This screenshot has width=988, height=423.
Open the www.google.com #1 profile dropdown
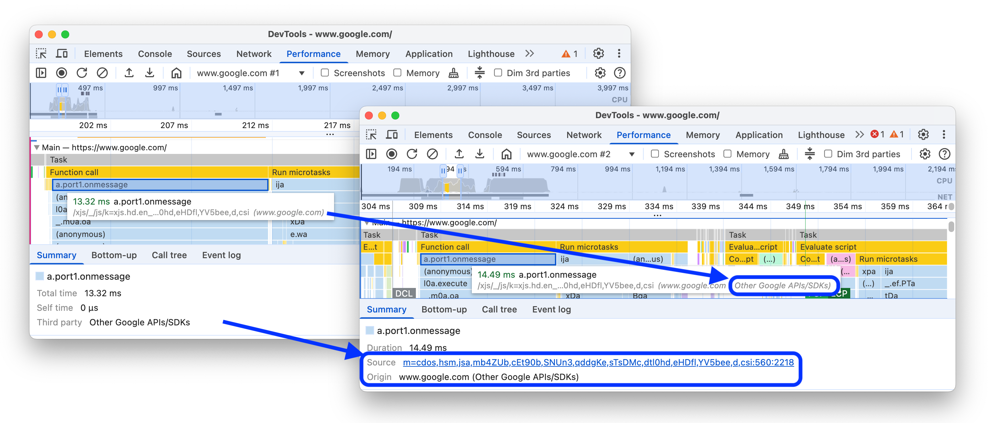[x=302, y=73]
